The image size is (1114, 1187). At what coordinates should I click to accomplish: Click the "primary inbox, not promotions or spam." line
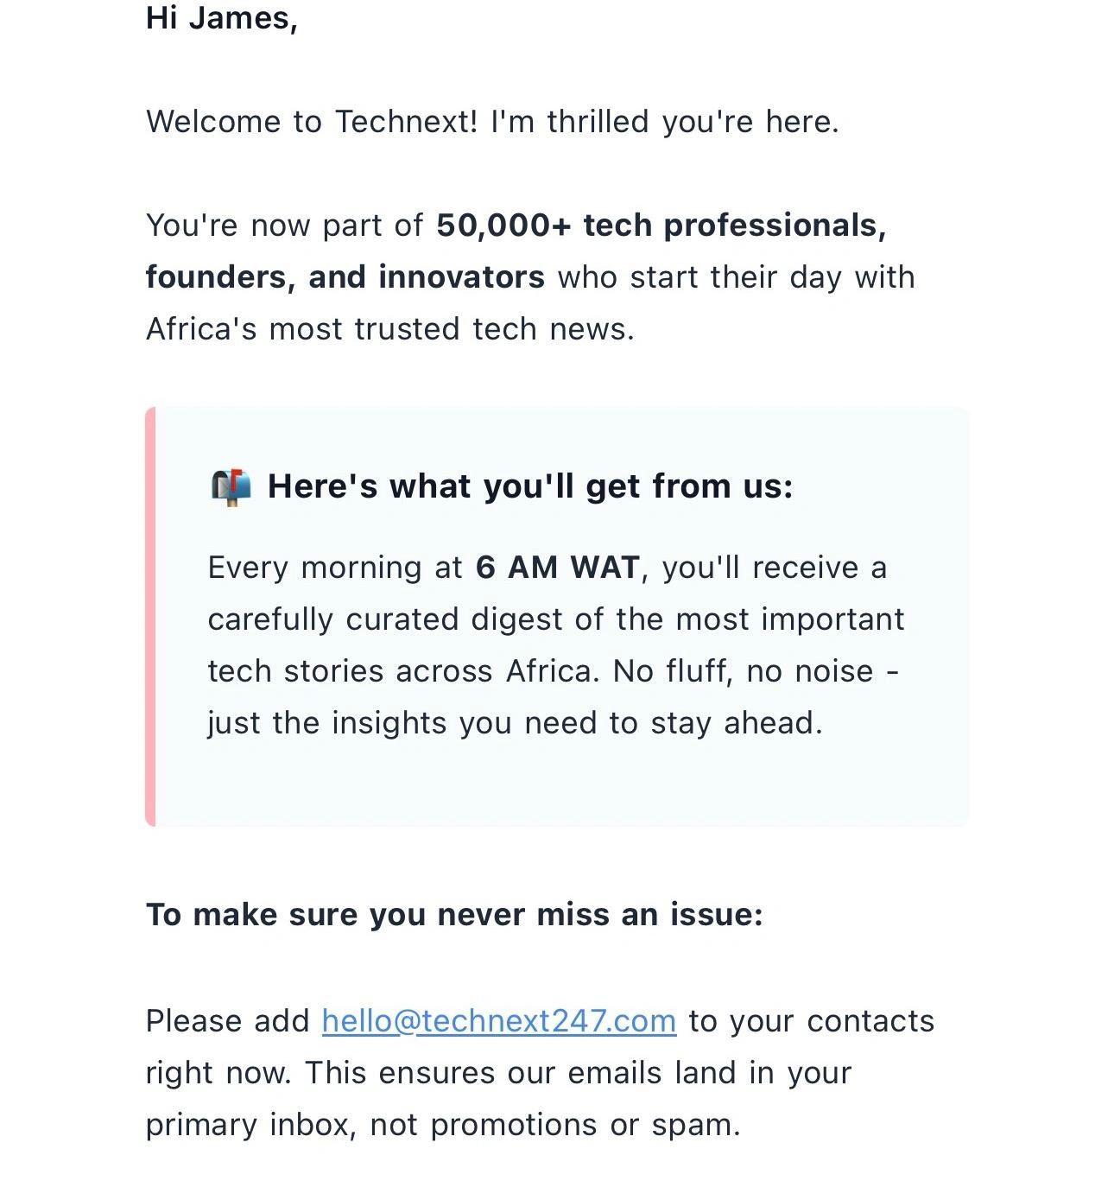[442, 1125]
